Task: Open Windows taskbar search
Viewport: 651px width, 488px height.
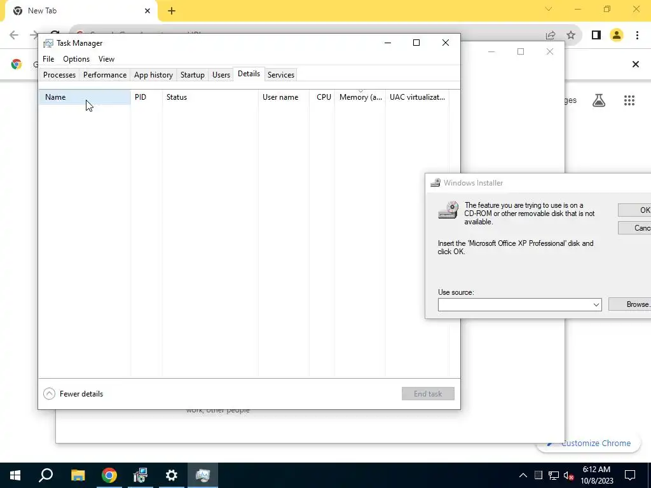Action: (46, 475)
